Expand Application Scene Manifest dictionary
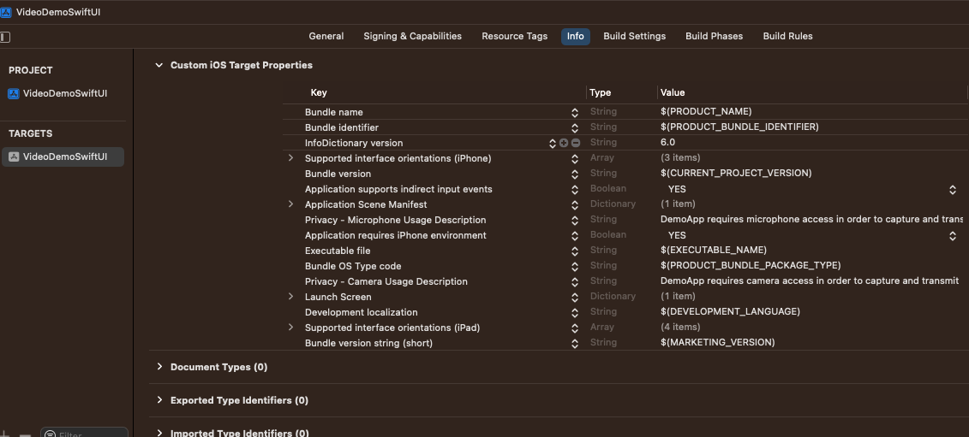Image resolution: width=969 pixels, height=437 pixels. 291,204
